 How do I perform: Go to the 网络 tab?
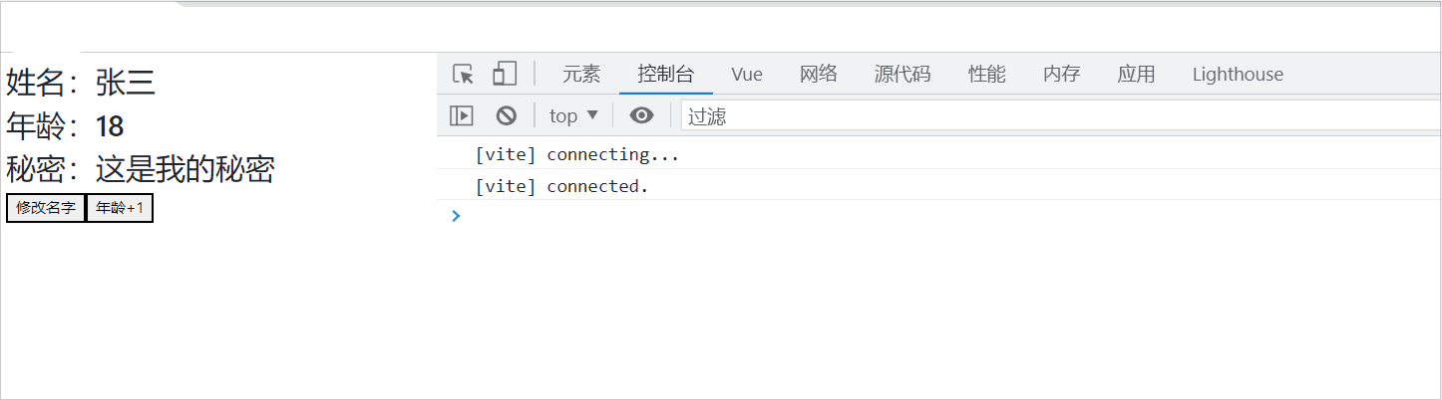point(819,74)
